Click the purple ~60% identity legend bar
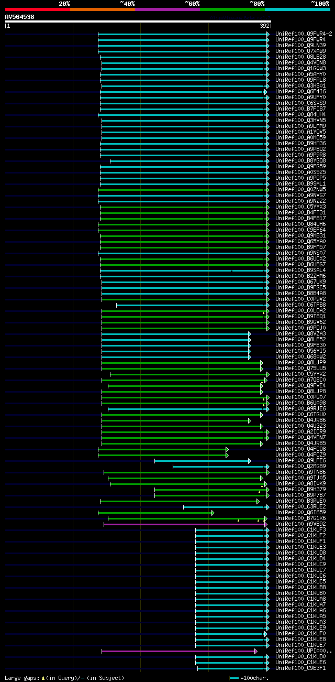The width and height of the screenshot is (335, 682). [x=167, y=9]
